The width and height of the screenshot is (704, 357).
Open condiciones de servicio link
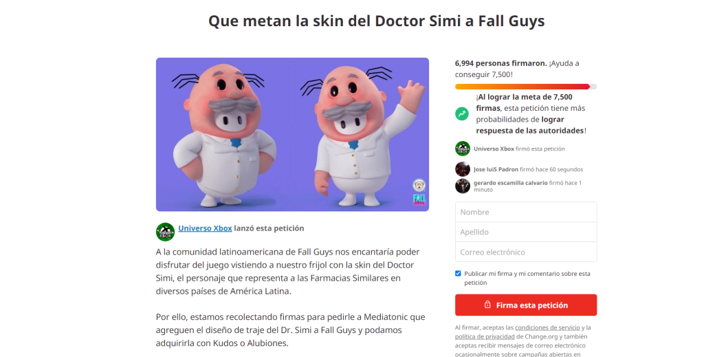[547, 328]
